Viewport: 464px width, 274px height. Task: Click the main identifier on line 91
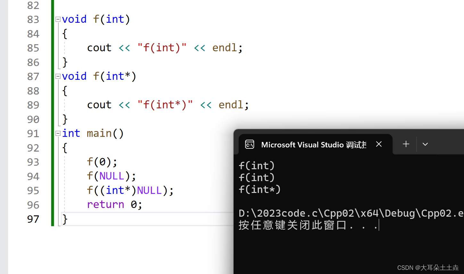click(x=99, y=133)
